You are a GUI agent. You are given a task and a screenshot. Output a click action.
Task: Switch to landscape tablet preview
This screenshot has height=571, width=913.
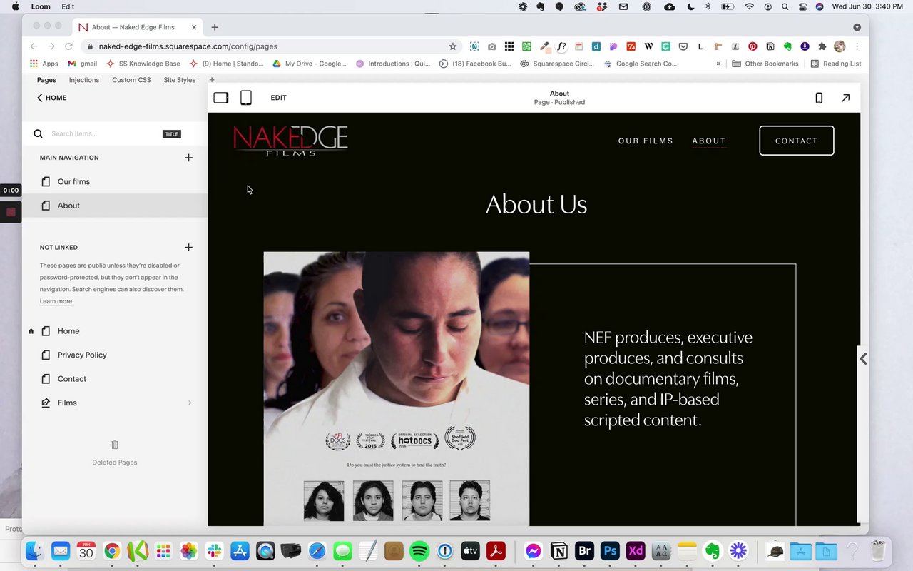point(221,98)
